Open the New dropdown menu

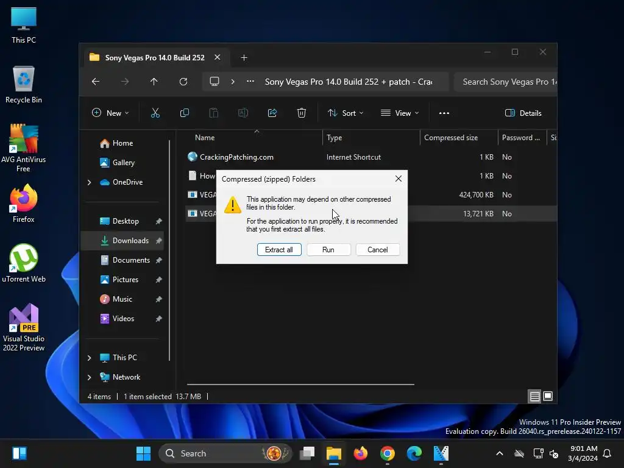point(110,113)
